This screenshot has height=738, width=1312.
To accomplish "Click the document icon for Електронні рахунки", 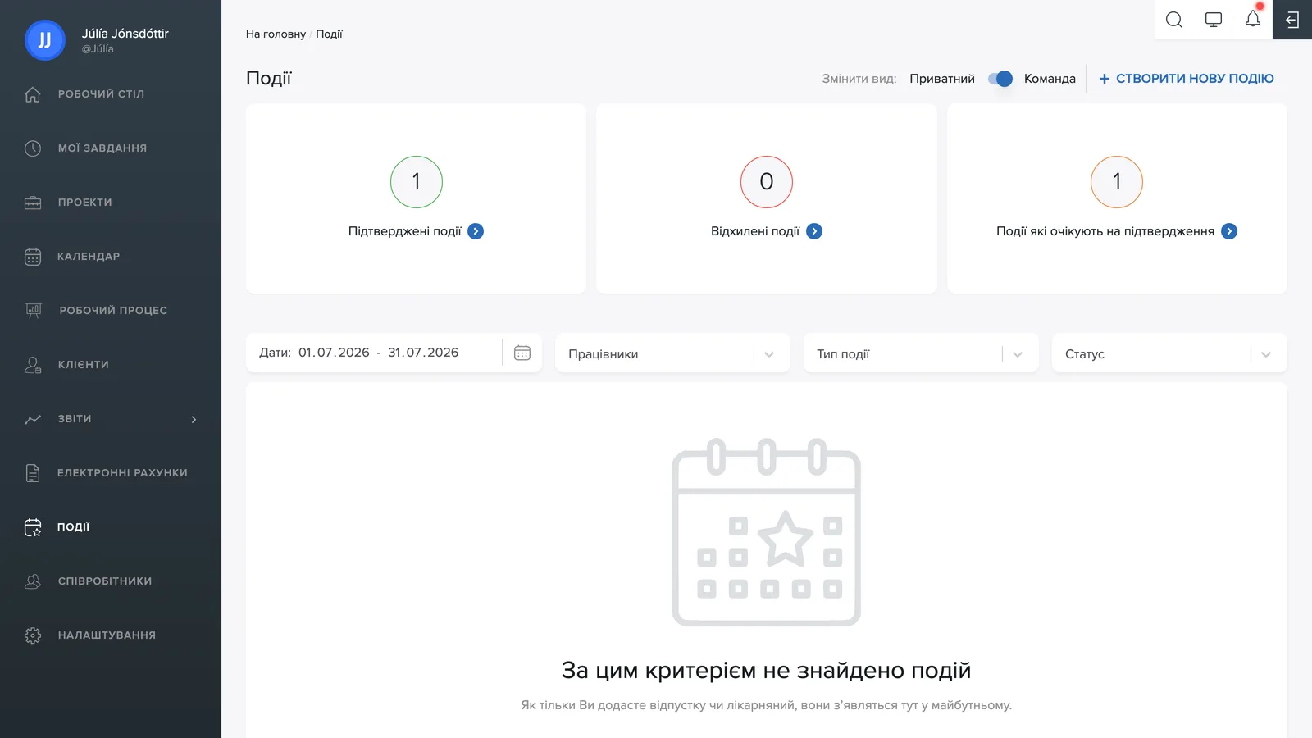I will 33,473.
